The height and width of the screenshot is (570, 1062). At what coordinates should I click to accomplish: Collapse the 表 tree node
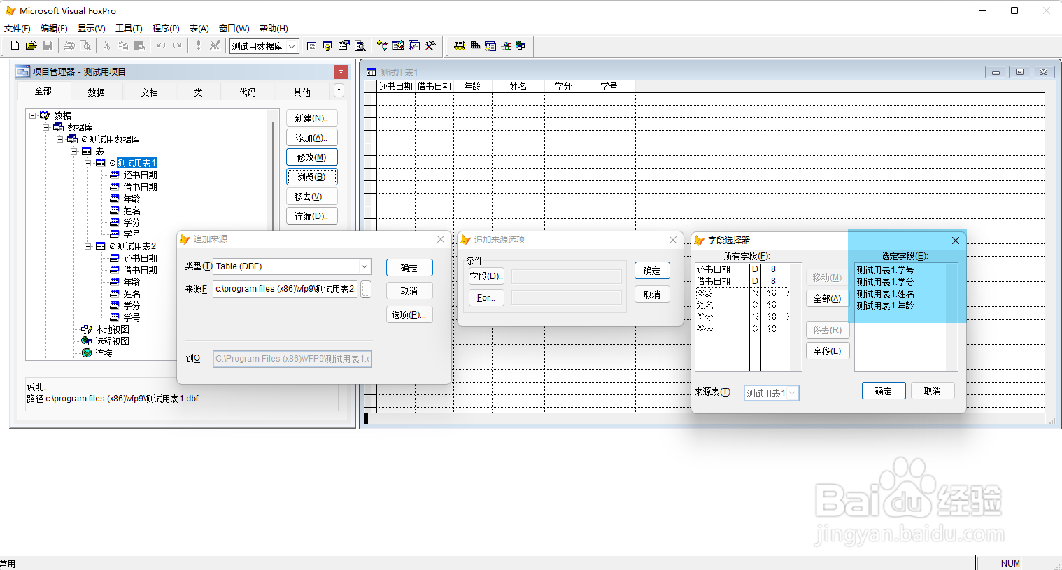click(74, 151)
